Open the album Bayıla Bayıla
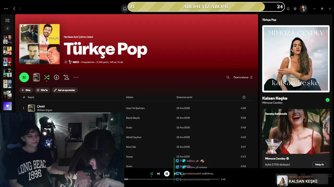This screenshot has width=334, height=187. (x=133, y=118)
